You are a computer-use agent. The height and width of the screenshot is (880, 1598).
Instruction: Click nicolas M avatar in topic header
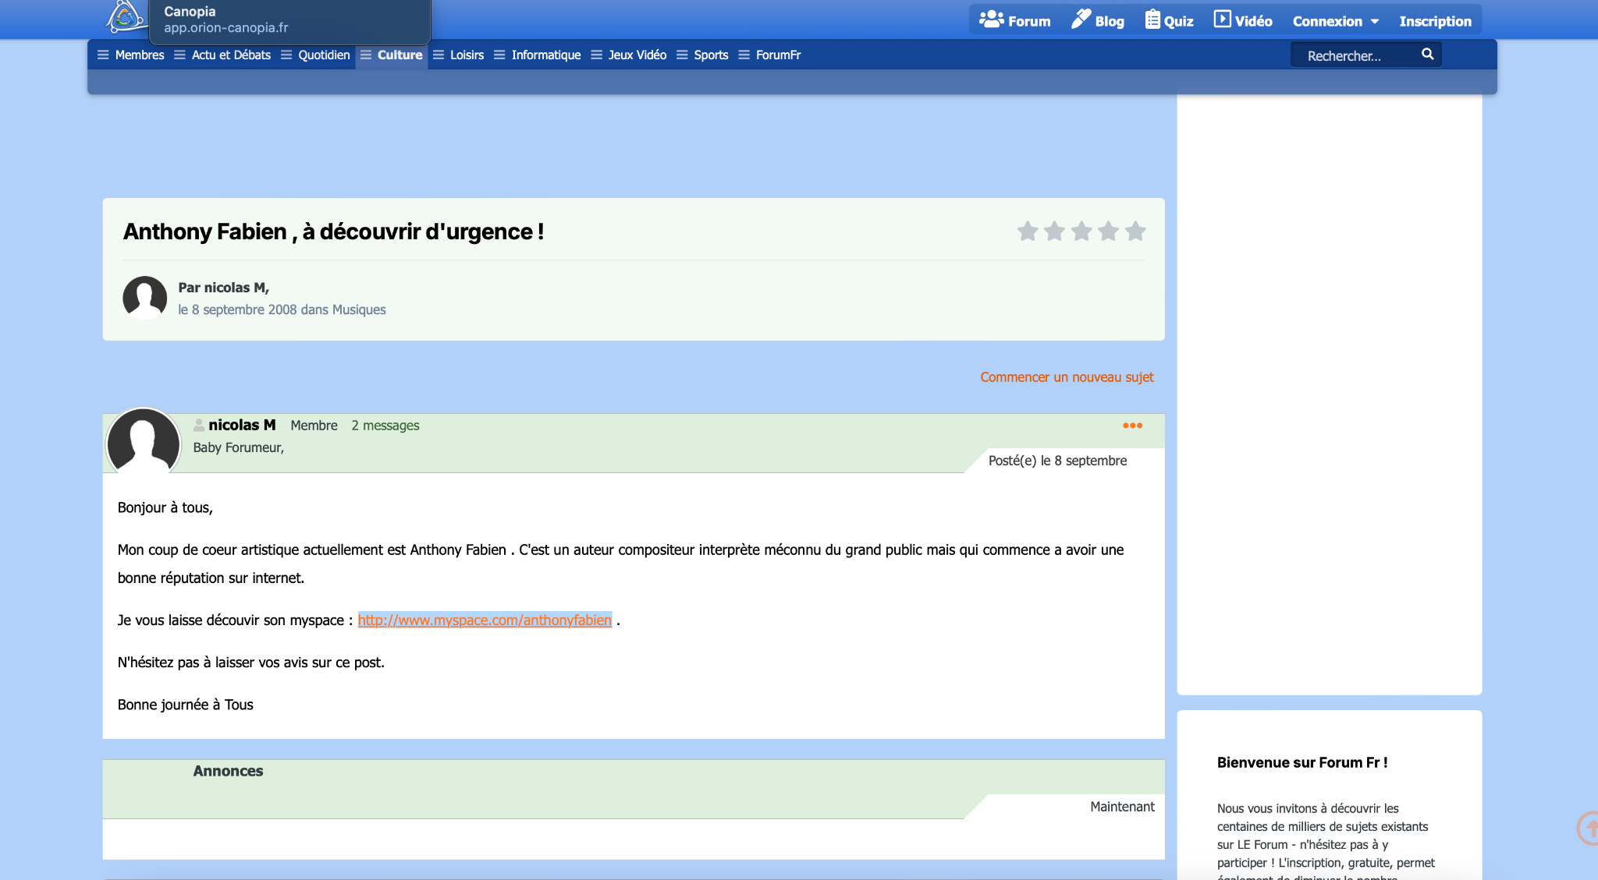(x=145, y=298)
